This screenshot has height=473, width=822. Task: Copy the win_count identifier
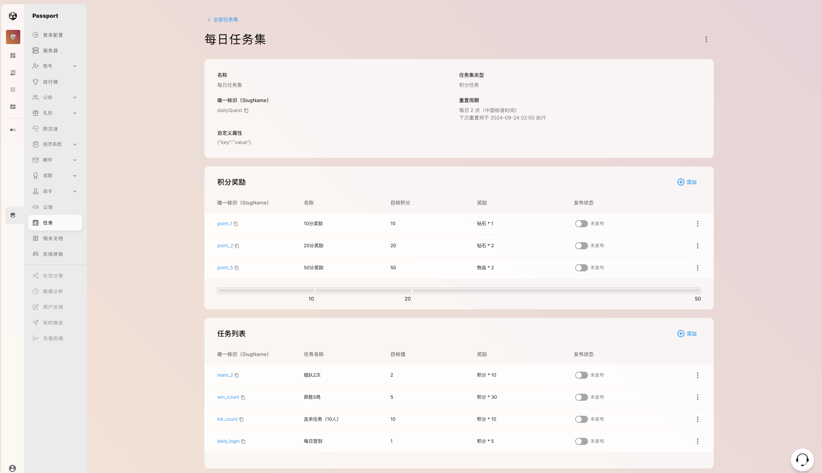coord(243,397)
